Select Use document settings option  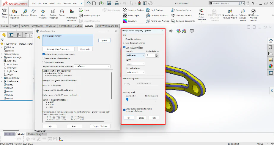coord(124,43)
